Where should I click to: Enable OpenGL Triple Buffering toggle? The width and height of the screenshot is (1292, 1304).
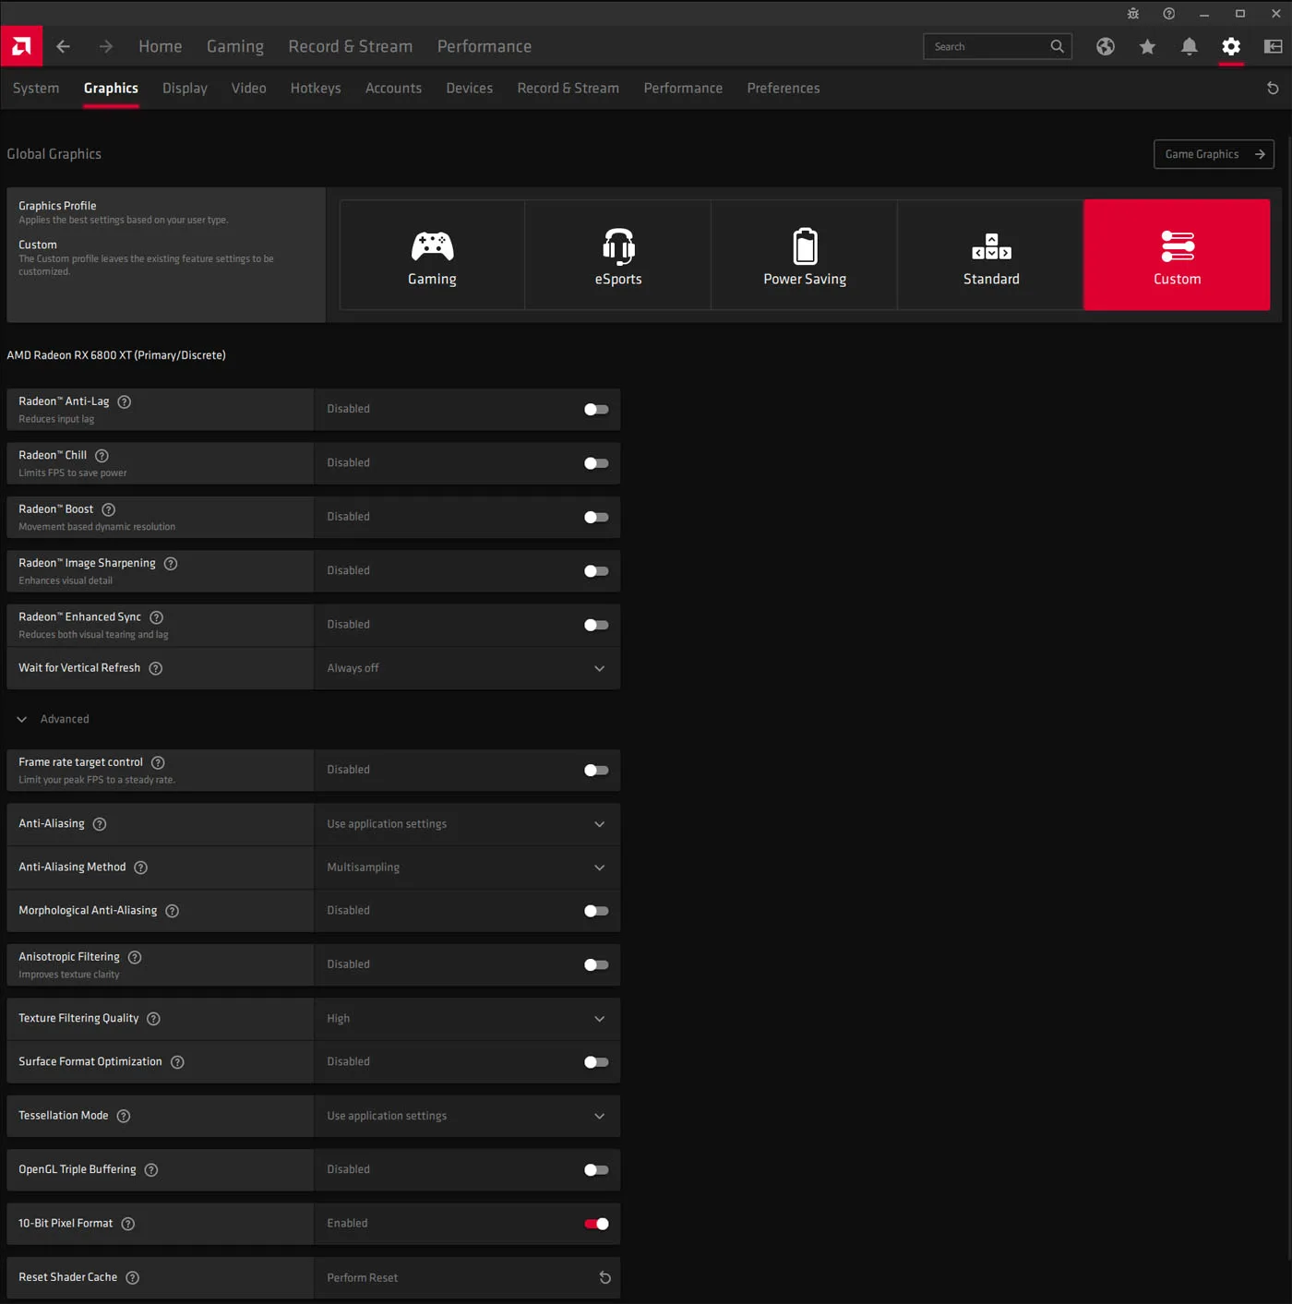pyautogui.click(x=596, y=1169)
